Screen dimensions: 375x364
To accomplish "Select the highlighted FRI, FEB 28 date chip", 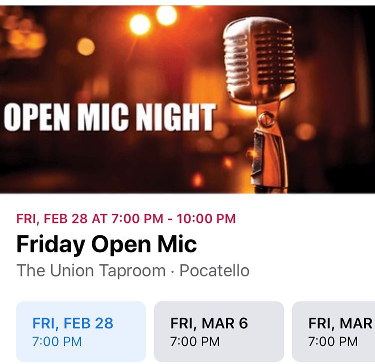I will [81, 331].
